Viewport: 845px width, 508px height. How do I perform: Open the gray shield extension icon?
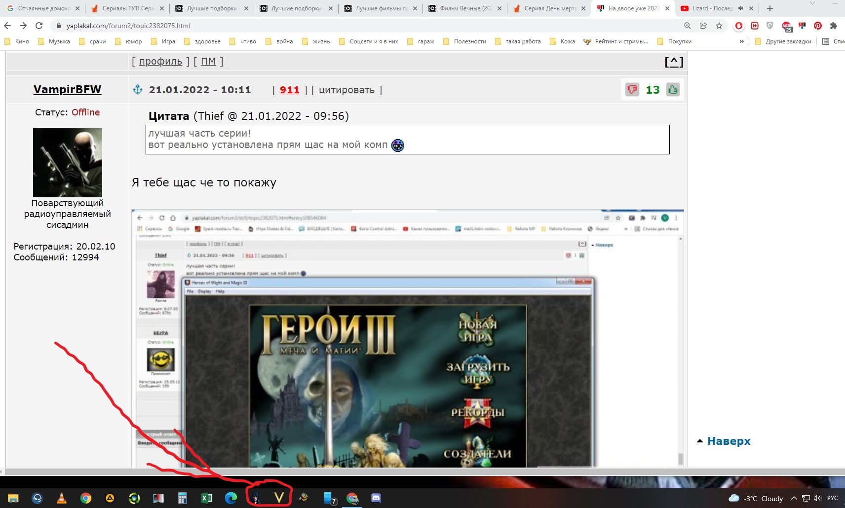770,26
